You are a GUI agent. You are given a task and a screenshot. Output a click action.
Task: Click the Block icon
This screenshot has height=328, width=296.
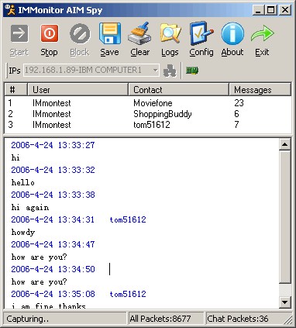pyautogui.click(x=80, y=33)
